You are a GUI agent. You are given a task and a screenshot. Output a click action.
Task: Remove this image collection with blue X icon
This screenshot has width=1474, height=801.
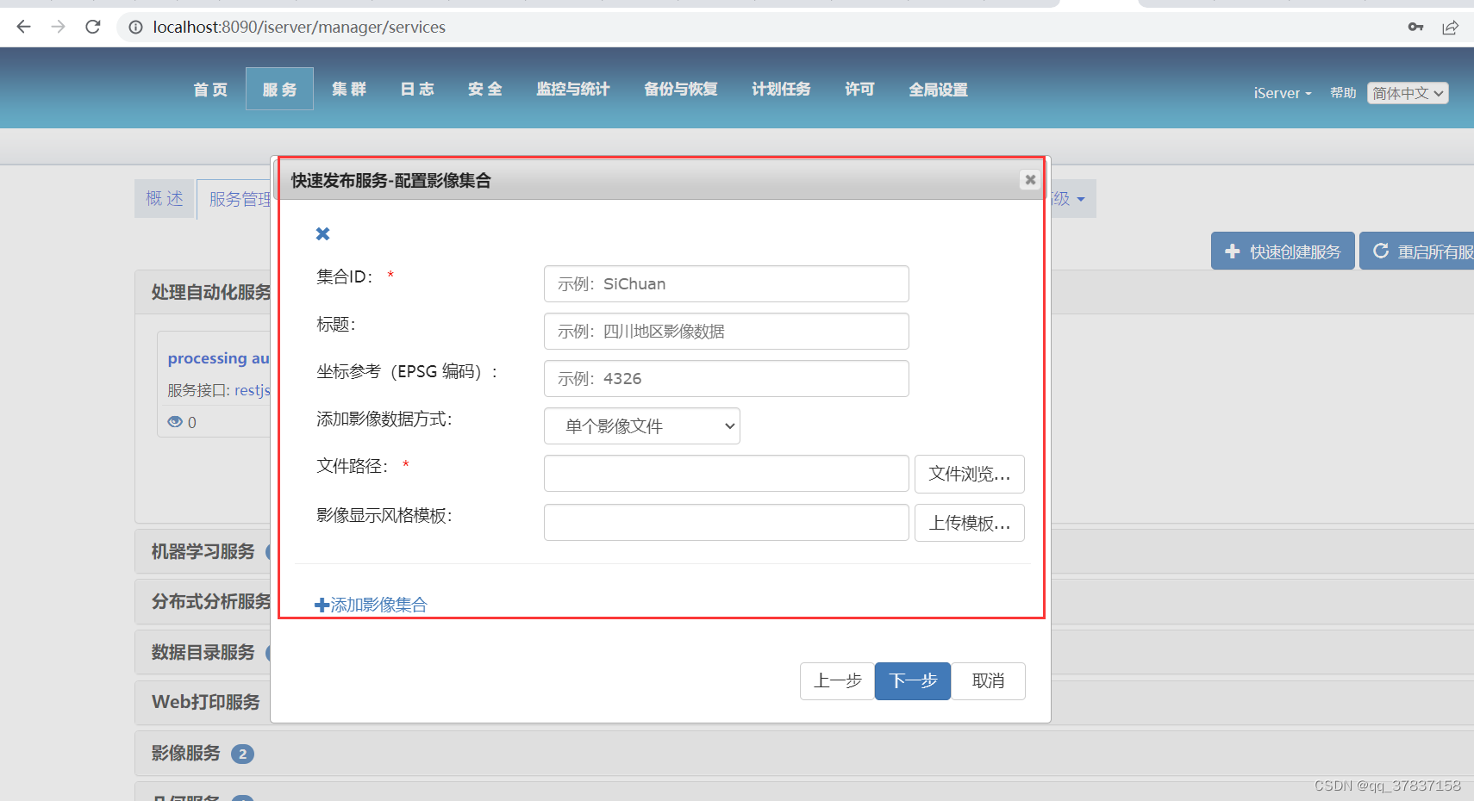[x=322, y=233]
